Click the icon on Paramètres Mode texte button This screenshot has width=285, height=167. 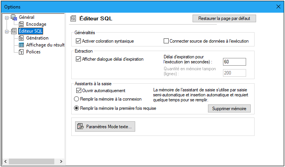[x=80, y=126]
